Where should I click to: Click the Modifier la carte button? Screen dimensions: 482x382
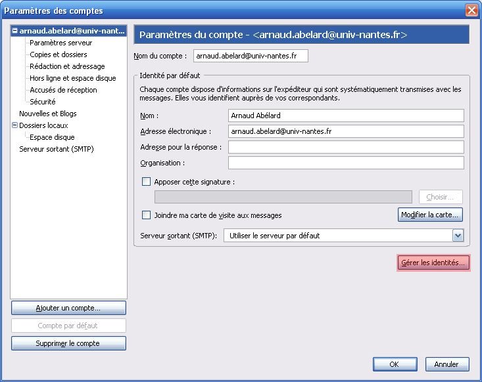pyautogui.click(x=431, y=215)
